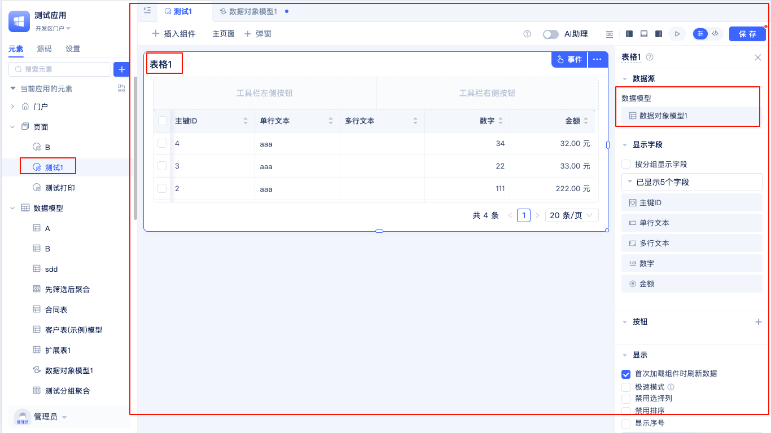Open the 测试分组聚合 model
The image size is (771, 433).
pyautogui.click(x=67, y=391)
